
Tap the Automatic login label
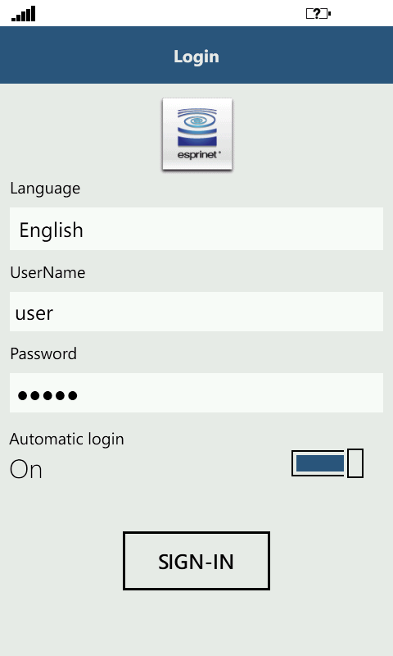(x=67, y=440)
